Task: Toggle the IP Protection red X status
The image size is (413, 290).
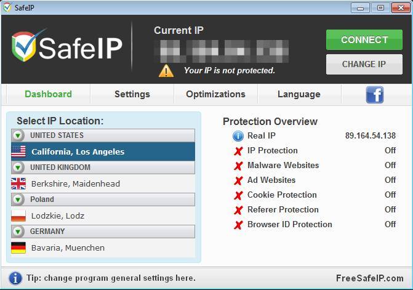Action: pyautogui.click(x=238, y=151)
